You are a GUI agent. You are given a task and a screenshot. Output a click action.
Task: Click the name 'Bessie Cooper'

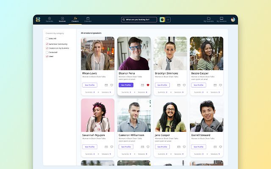point(200,73)
